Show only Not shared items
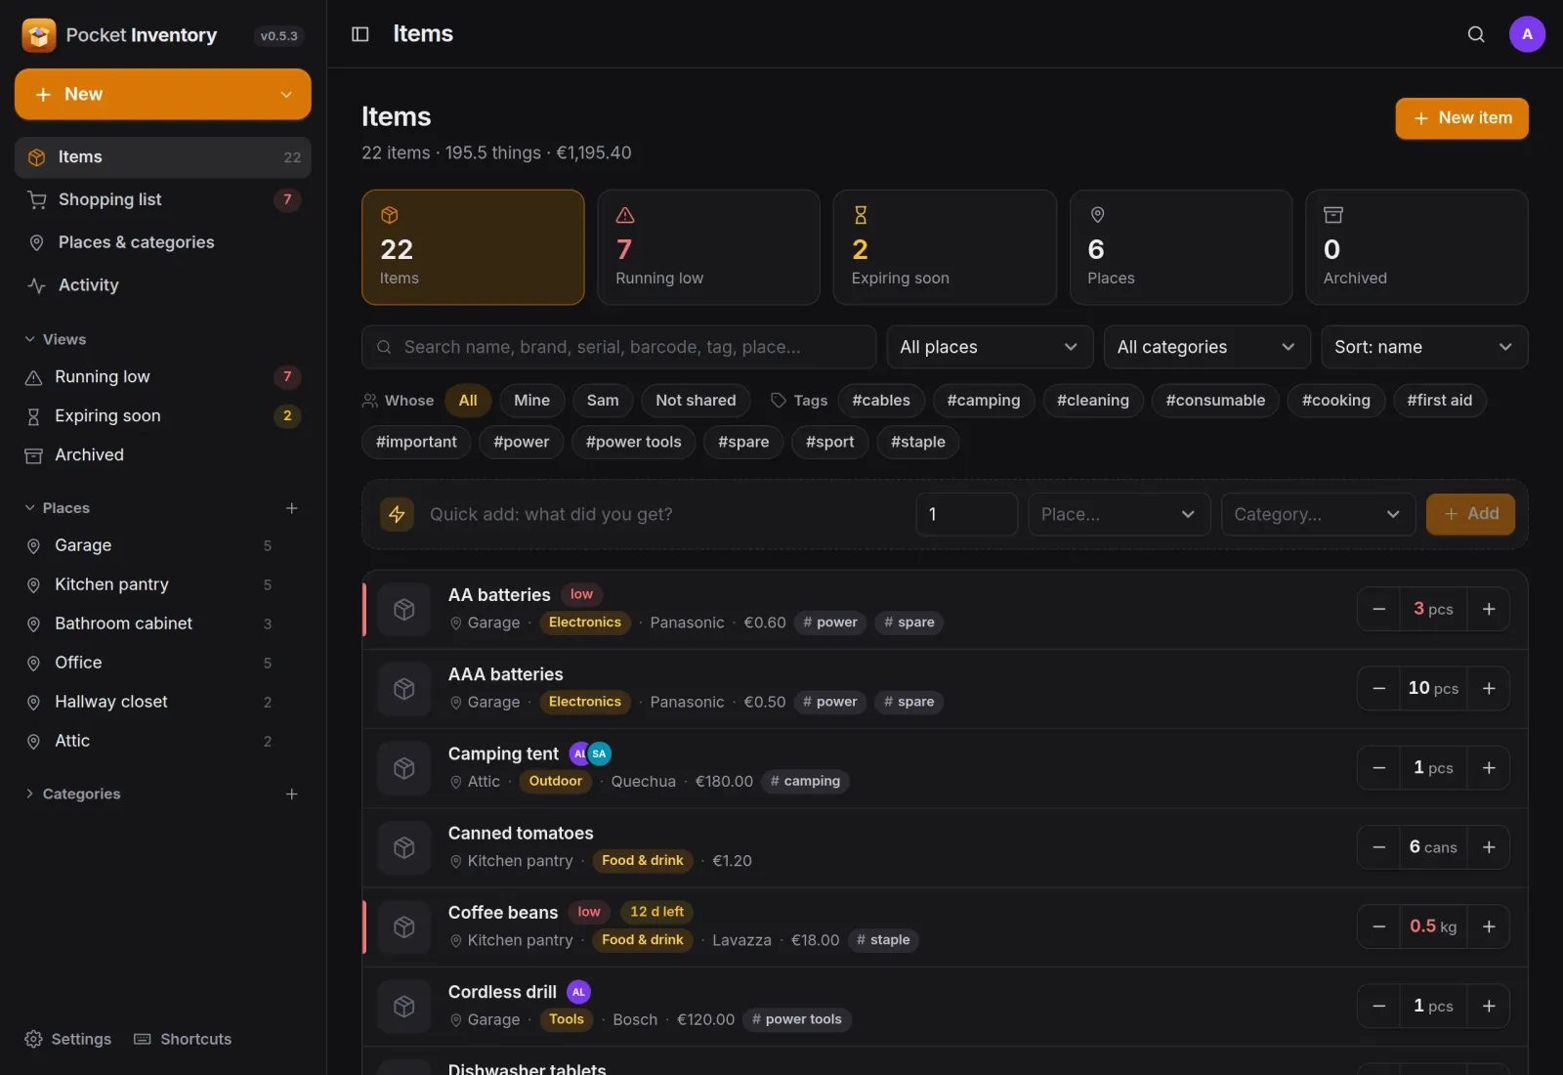 coord(696,401)
